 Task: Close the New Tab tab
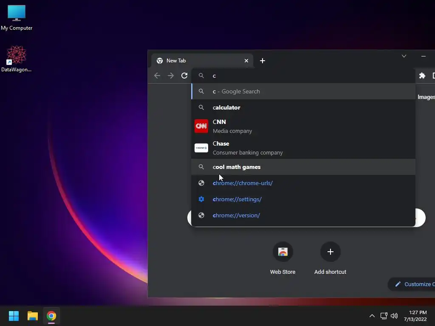pyautogui.click(x=246, y=61)
